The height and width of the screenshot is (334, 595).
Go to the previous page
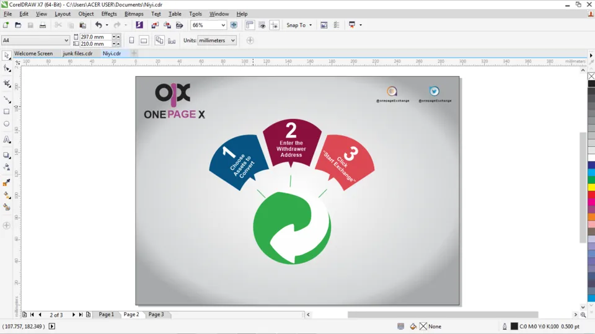[x=40, y=315]
